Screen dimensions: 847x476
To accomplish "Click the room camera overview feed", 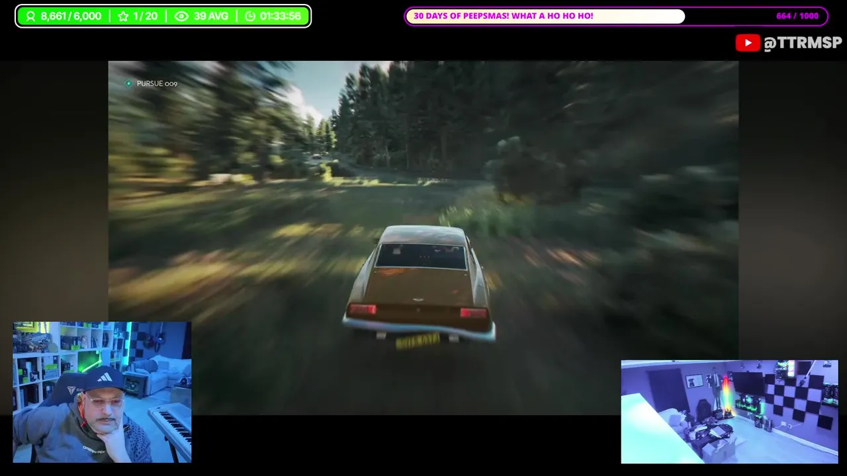I will pos(729,412).
